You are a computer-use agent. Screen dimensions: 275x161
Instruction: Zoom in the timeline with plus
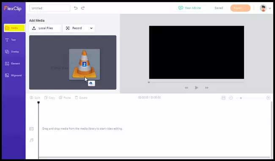tap(268, 98)
